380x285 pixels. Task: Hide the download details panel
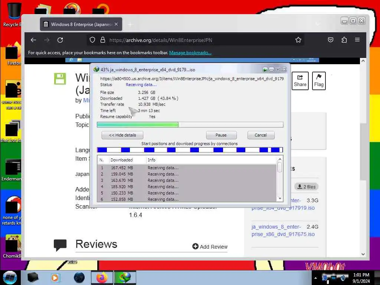[122, 135]
